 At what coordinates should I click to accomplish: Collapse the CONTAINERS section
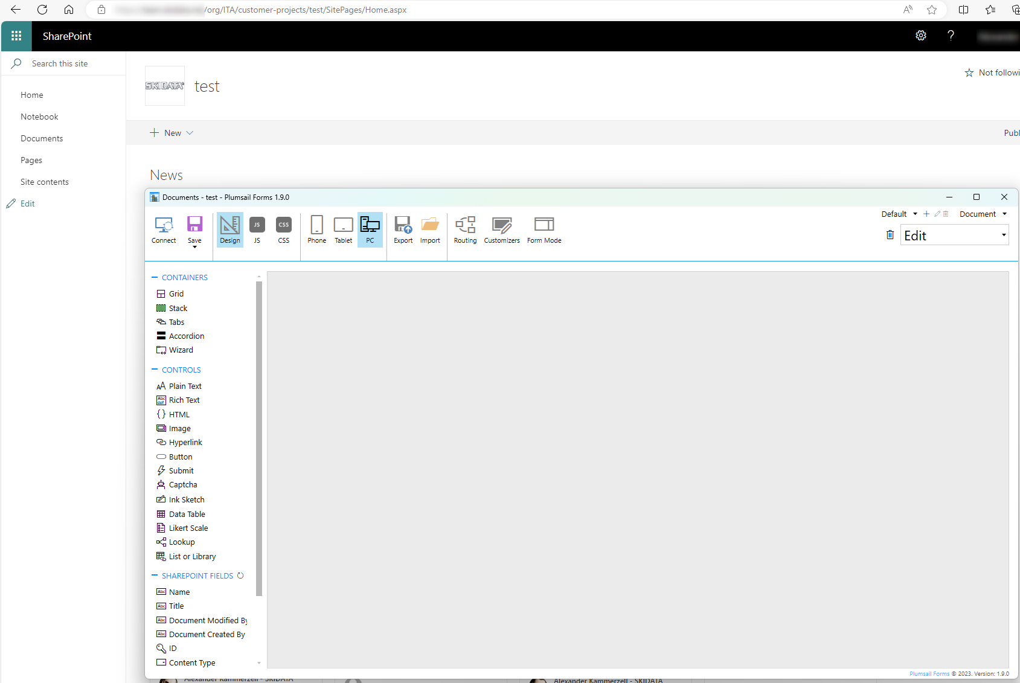click(155, 278)
